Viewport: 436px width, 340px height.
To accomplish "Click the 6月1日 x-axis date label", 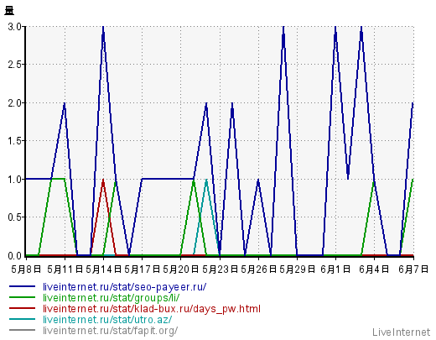I will pyautogui.click(x=335, y=269).
